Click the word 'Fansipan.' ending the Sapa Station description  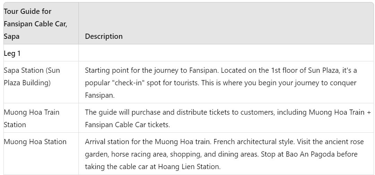100,95
